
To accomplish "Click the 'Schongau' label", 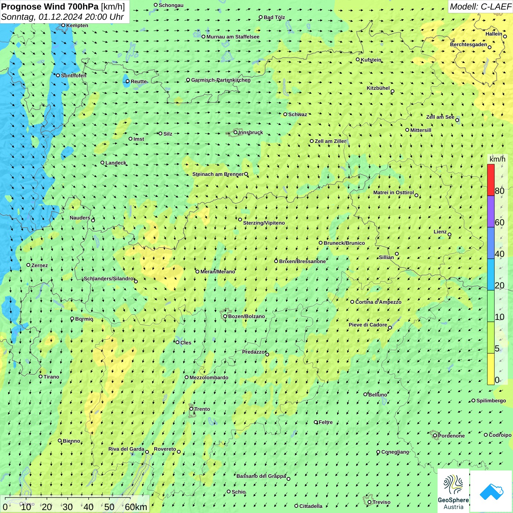I will (x=171, y=5).
